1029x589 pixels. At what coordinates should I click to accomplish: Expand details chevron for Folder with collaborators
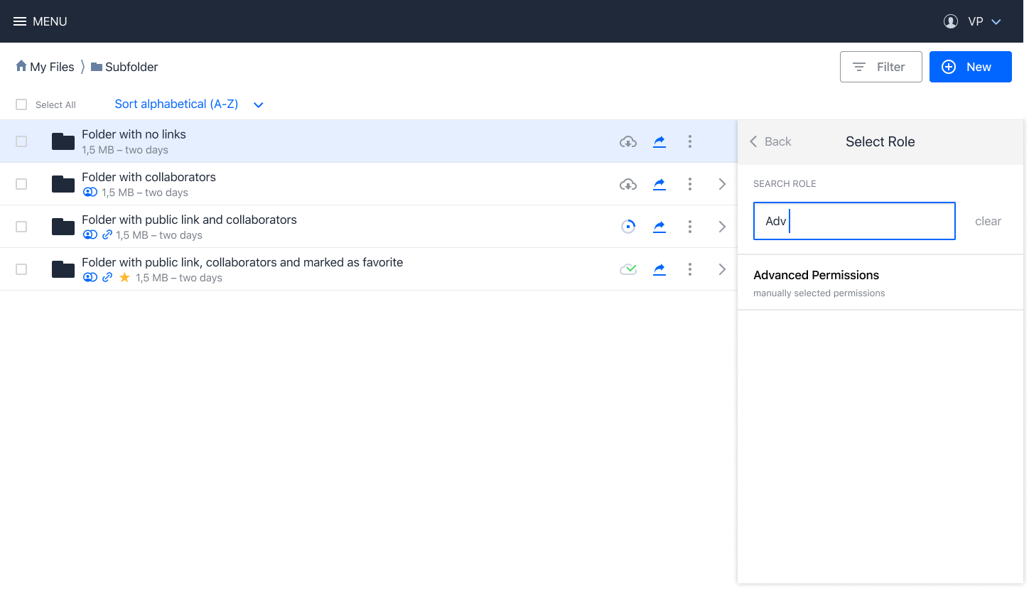point(722,184)
